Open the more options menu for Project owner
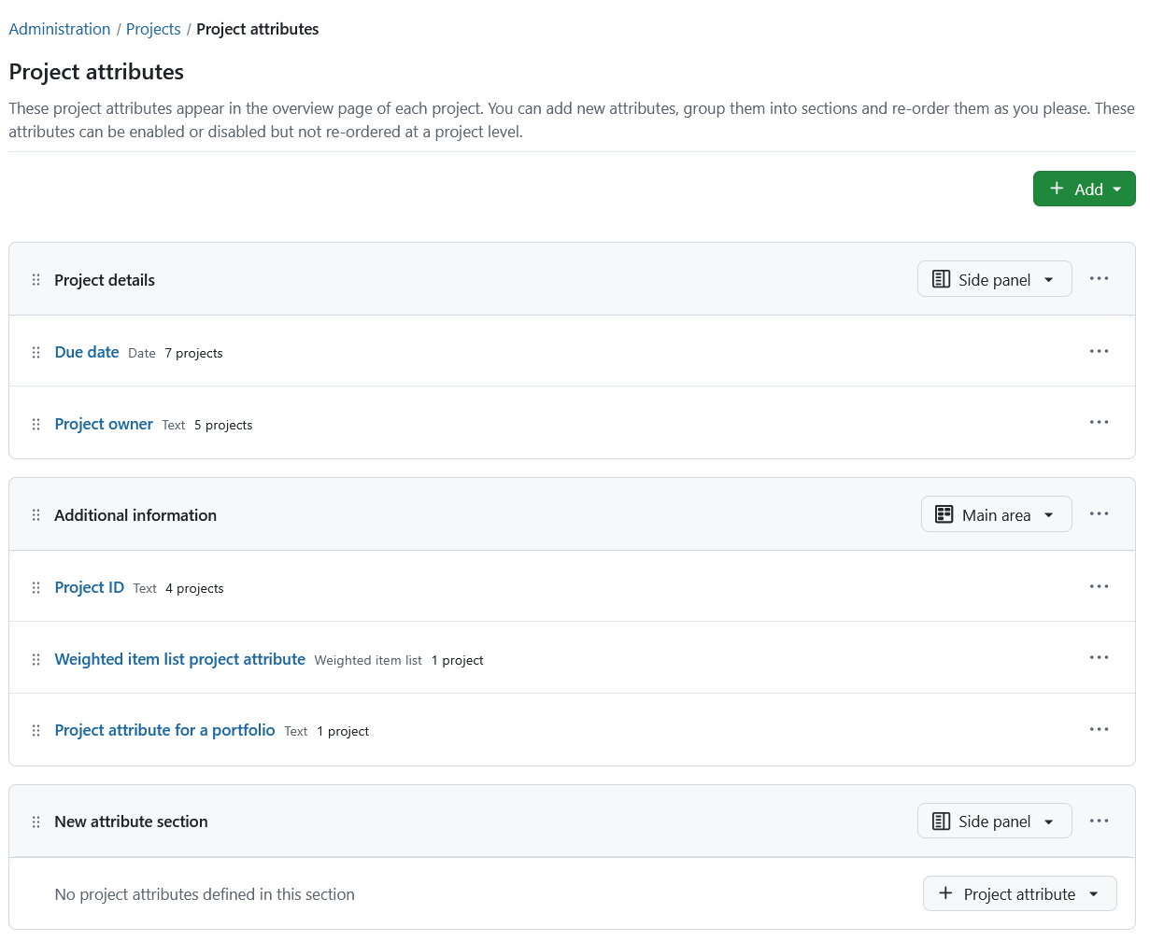The width and height of the screenshot is (1150, 941). (x=1099, y=422)
